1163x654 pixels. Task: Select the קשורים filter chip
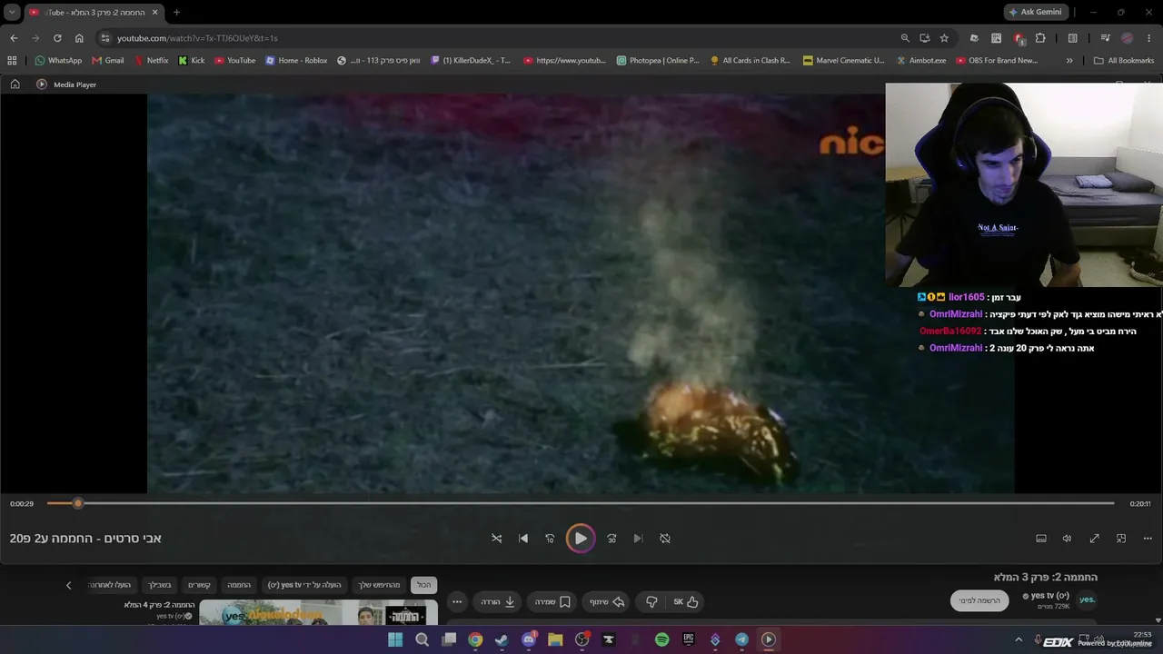point(199,585)
